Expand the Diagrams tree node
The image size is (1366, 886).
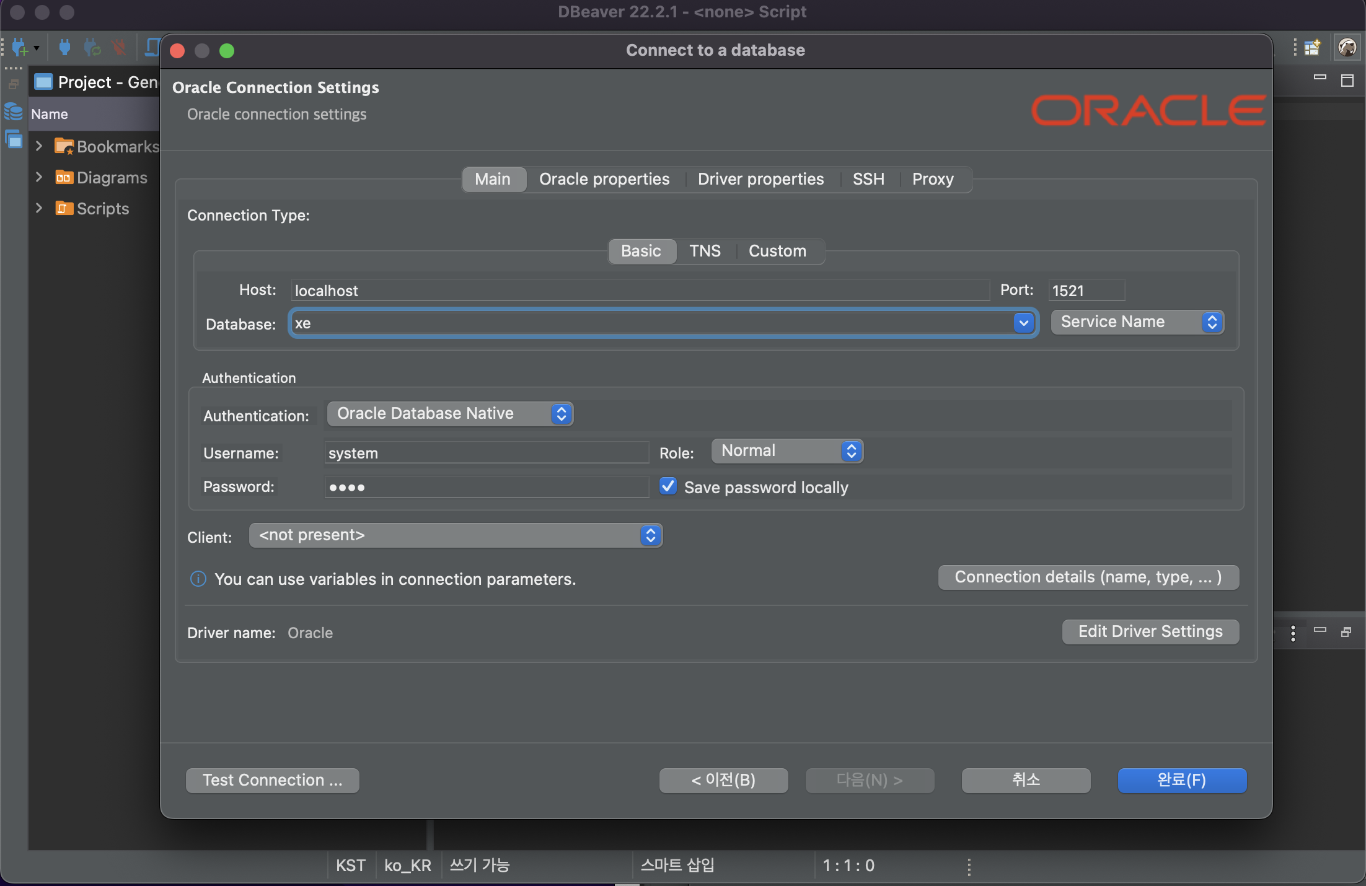click(39, 177)
